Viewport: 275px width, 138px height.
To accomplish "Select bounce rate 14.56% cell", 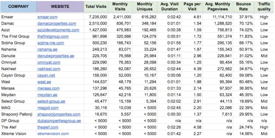I will coord(244,134).
